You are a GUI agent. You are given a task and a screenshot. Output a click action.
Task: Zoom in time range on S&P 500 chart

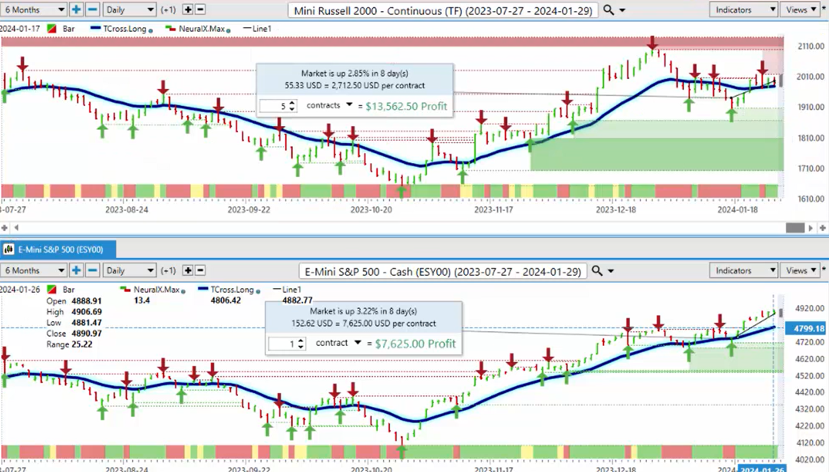pos(77,270)
